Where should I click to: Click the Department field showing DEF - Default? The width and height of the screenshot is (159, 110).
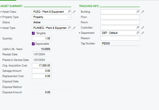coord(120,33)
